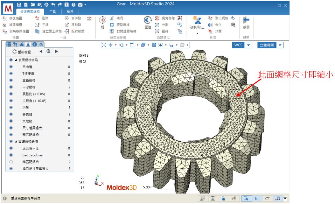335x204 pixels.
Task: Toggle visibility of 展弦比 (< 0.05) defect
Action: (11, 94)
